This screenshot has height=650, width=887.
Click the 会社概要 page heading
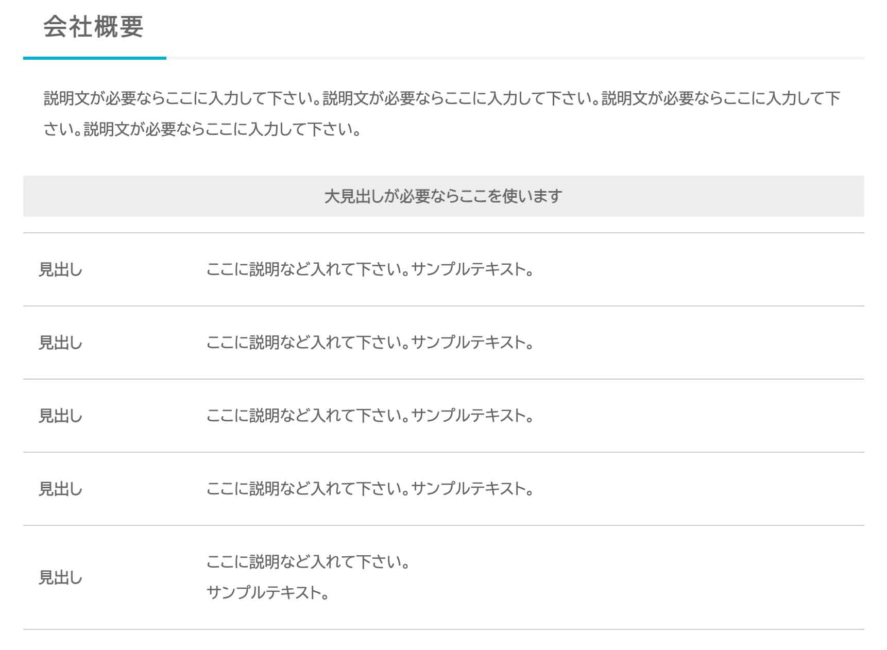point(93,26)
